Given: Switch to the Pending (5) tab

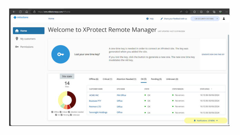Looking at the screenshot, I should click(x=156, y=79).
